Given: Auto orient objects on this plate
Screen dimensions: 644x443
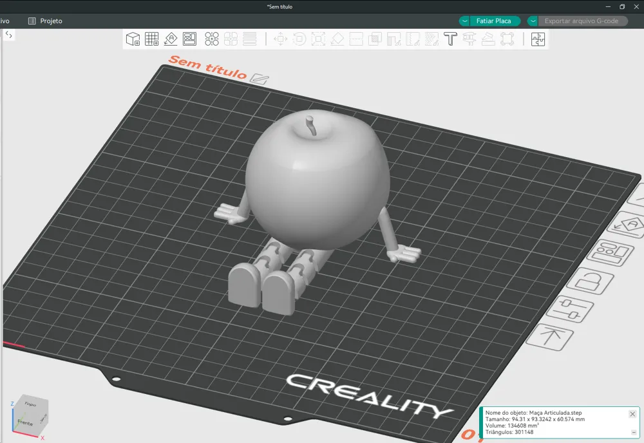Looking at the screenshot, I should (x=627, y=225).
